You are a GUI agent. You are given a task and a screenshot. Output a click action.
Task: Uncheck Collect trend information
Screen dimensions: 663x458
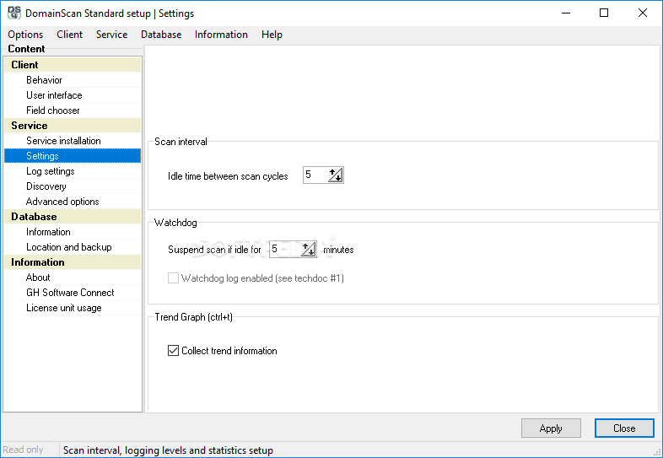pyautogui.click(x=173, y=351)
